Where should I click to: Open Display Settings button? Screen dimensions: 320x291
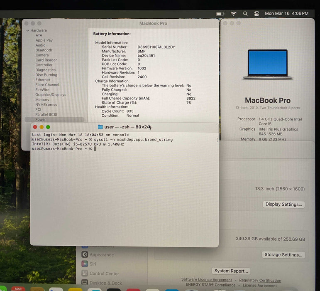coord(283,205)
